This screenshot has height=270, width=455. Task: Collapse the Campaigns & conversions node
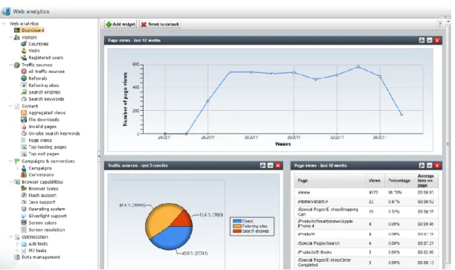10,161
